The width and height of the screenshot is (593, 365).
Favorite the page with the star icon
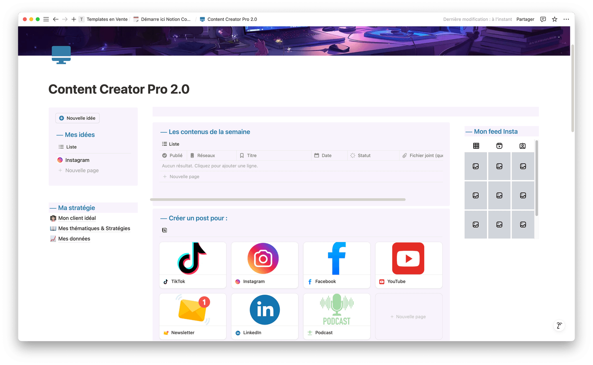pos(555,19)
